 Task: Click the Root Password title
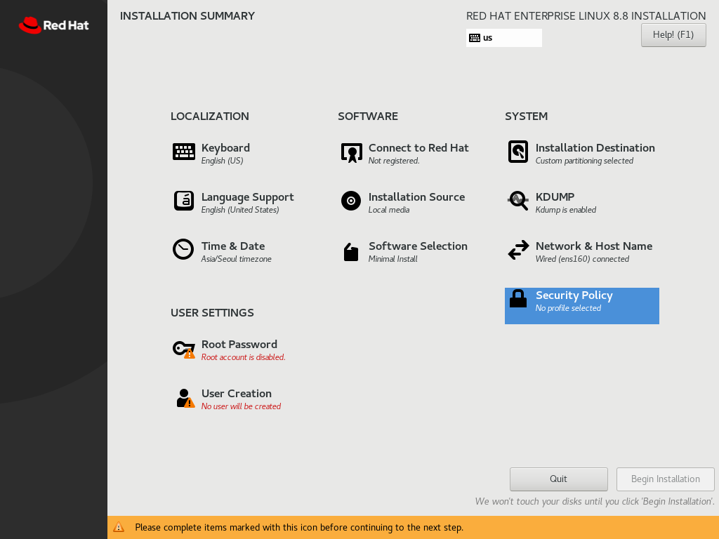click(x=239, y=345)
